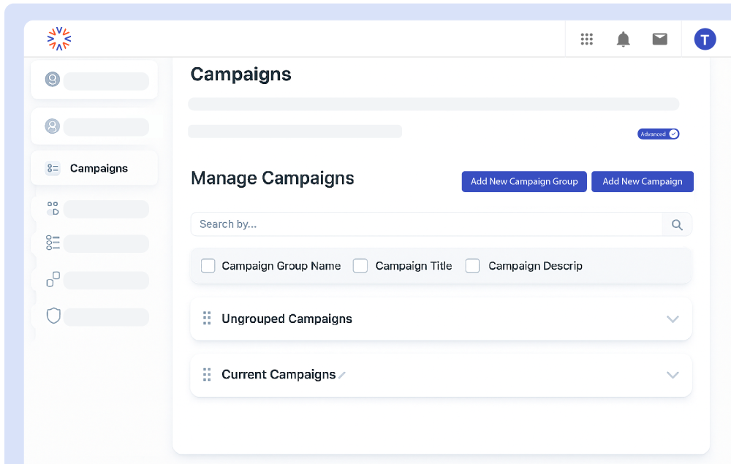Image resolution: width=731 pixels, height=464 pixels.
Task: Click the notifications bell icon
Action: [623, 39]
